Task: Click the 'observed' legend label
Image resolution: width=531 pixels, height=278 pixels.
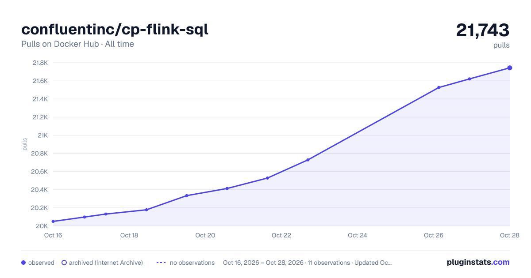Action: point(41,263)
